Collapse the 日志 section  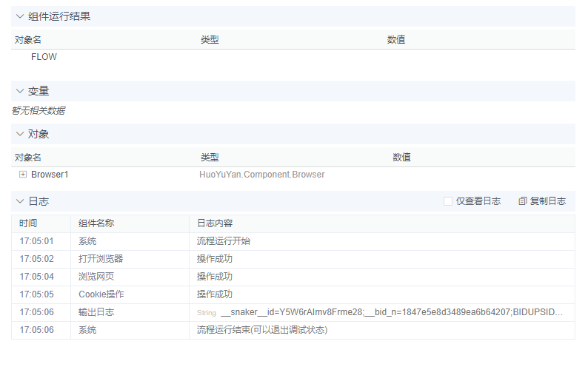(20, 201)
